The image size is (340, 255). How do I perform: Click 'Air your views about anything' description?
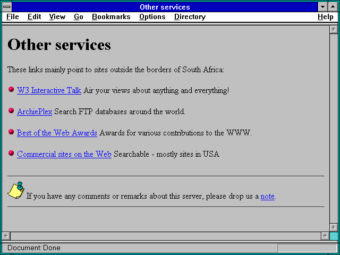point(156,90)
